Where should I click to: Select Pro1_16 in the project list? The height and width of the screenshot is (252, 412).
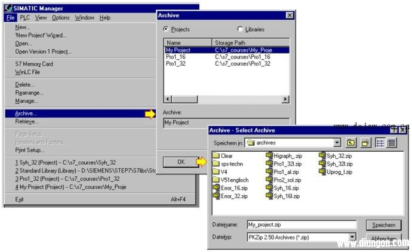pos(176,57)
